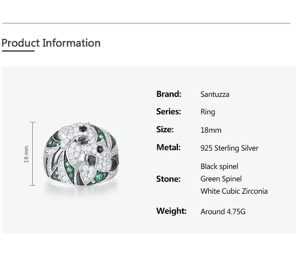The image size is (298, 259).
Task: Select the 925 Sterling Silver text
Action: click(229, 148)
